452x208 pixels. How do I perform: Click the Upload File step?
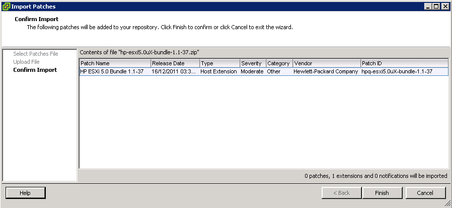[26, 62]
